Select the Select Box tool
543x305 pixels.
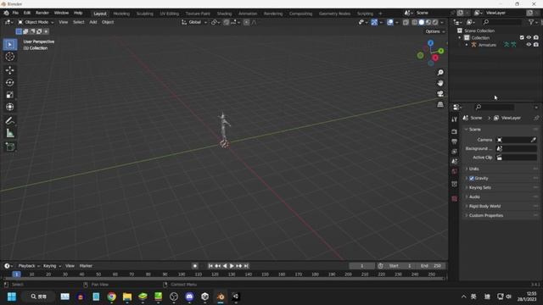(9, 45)
